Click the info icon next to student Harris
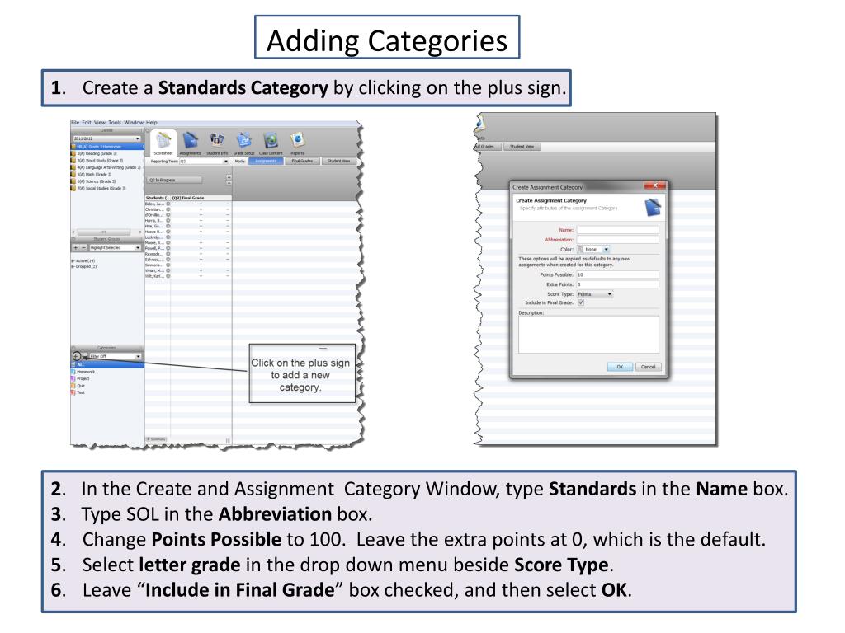The width and height of the screenshot is (845, 633). point(168,221)
